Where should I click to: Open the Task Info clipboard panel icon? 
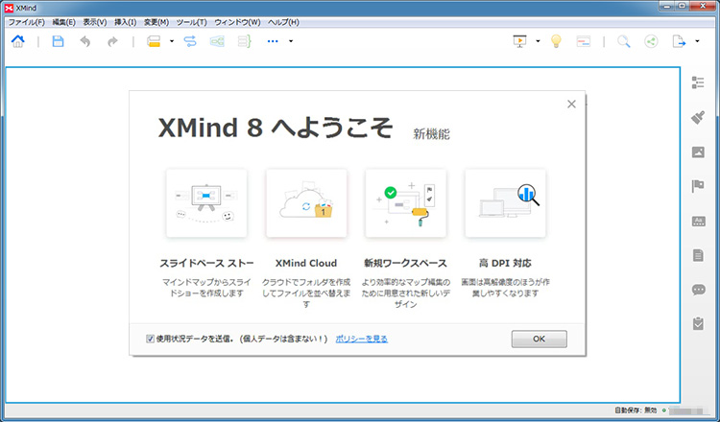tap(698, 323)
